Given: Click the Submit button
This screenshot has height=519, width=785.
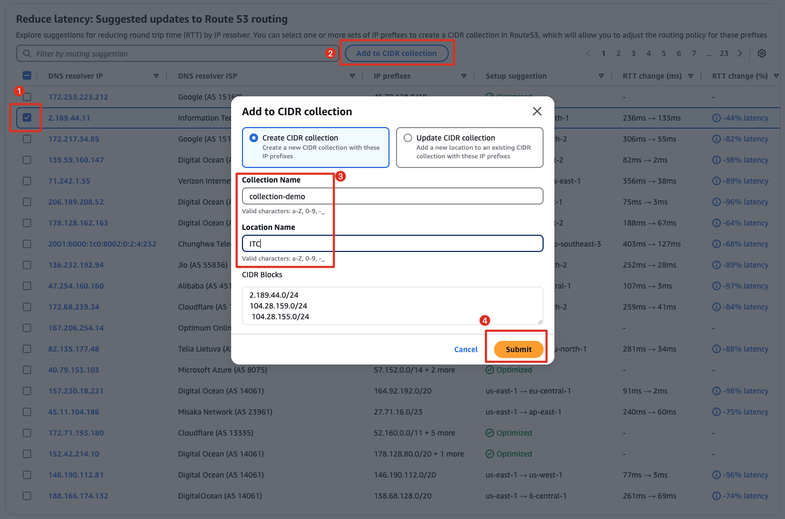Looking at the screenshot, I should pyautogui.click(x=519, y=349).
